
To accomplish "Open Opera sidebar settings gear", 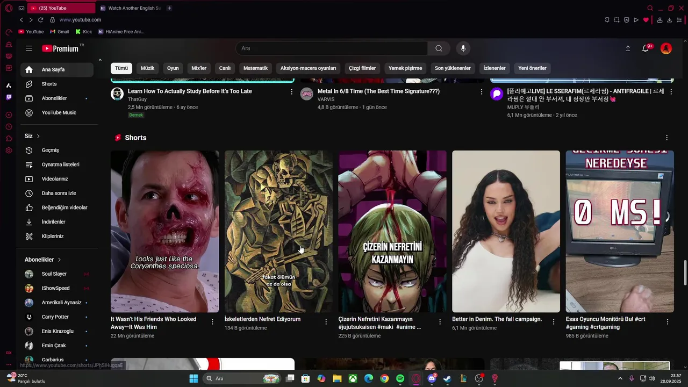I will pos(9,150).
